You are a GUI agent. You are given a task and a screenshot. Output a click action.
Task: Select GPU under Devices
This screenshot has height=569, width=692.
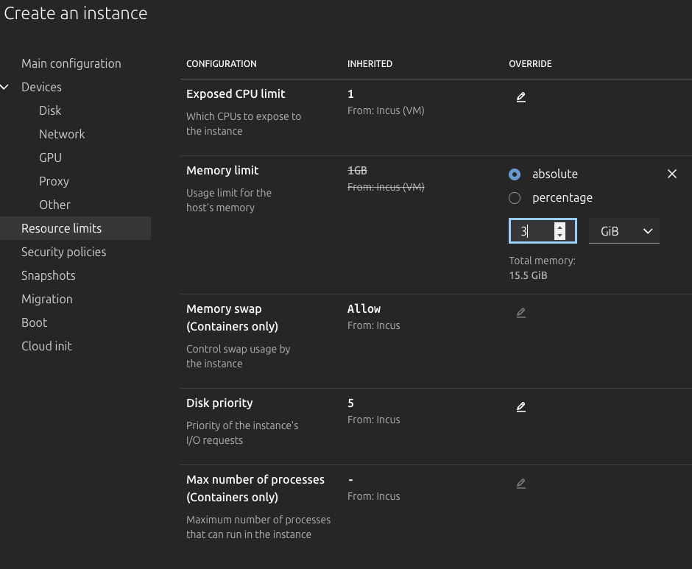pyautogui.click(x=50, y=158)
